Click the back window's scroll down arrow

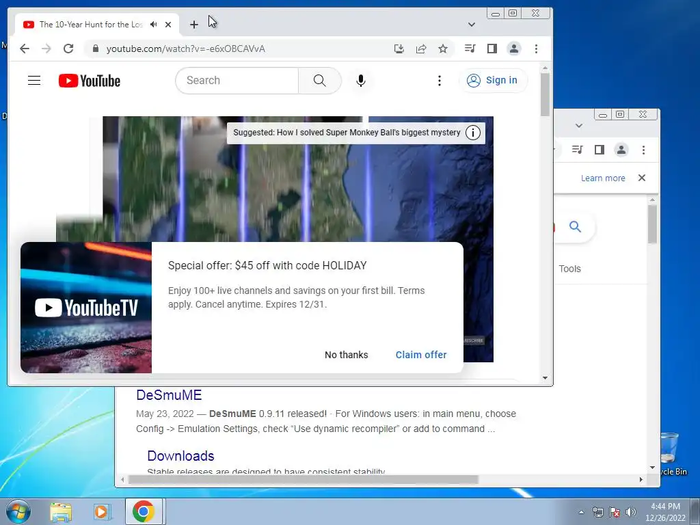pyautogui.click(x=652, y=468)
